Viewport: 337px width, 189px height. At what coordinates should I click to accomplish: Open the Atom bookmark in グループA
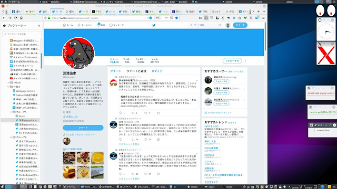20,116
